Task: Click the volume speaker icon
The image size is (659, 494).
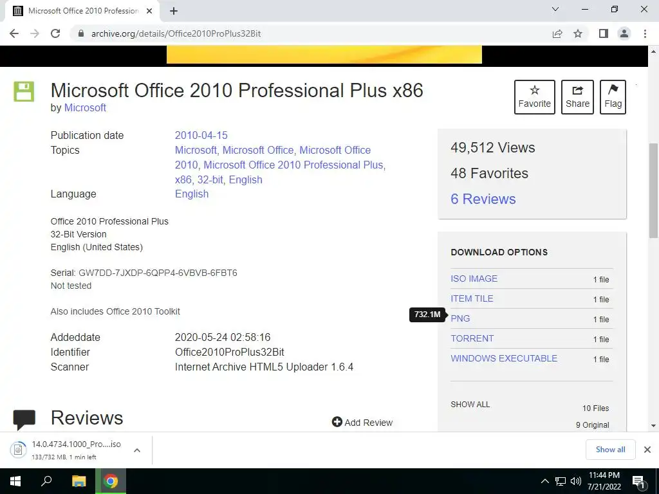Action: pos(575,481)
